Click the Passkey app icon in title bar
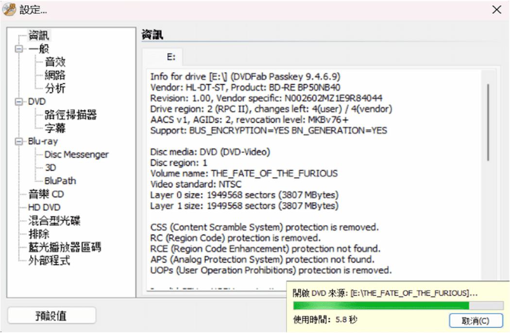510x333 pixels. coord(9,9)
